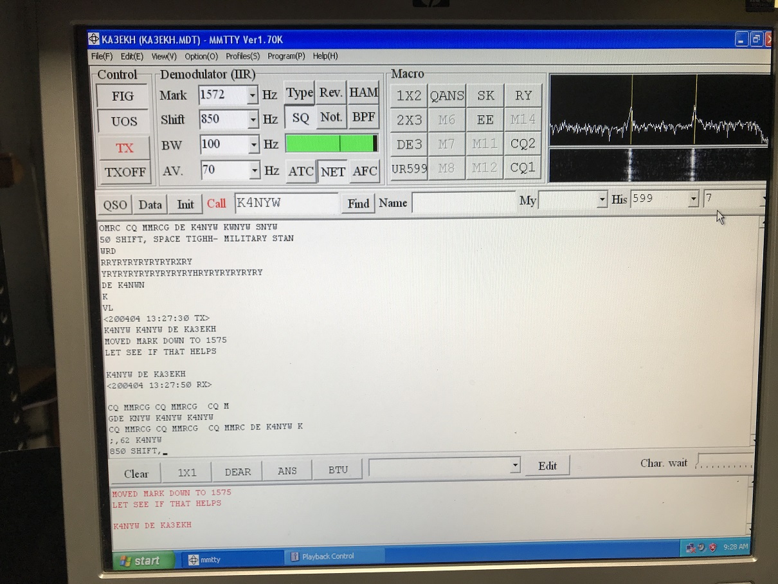Open the Windows Start menu
The width and height of the screenshot is (778, 584).
[143, 560]
